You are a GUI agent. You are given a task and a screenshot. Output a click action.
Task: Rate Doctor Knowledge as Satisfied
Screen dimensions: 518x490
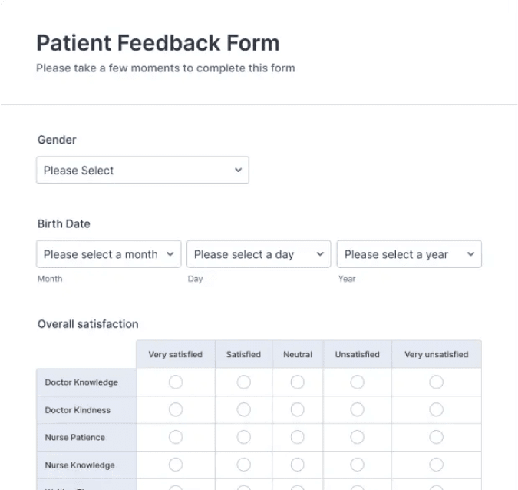point(243,382)
